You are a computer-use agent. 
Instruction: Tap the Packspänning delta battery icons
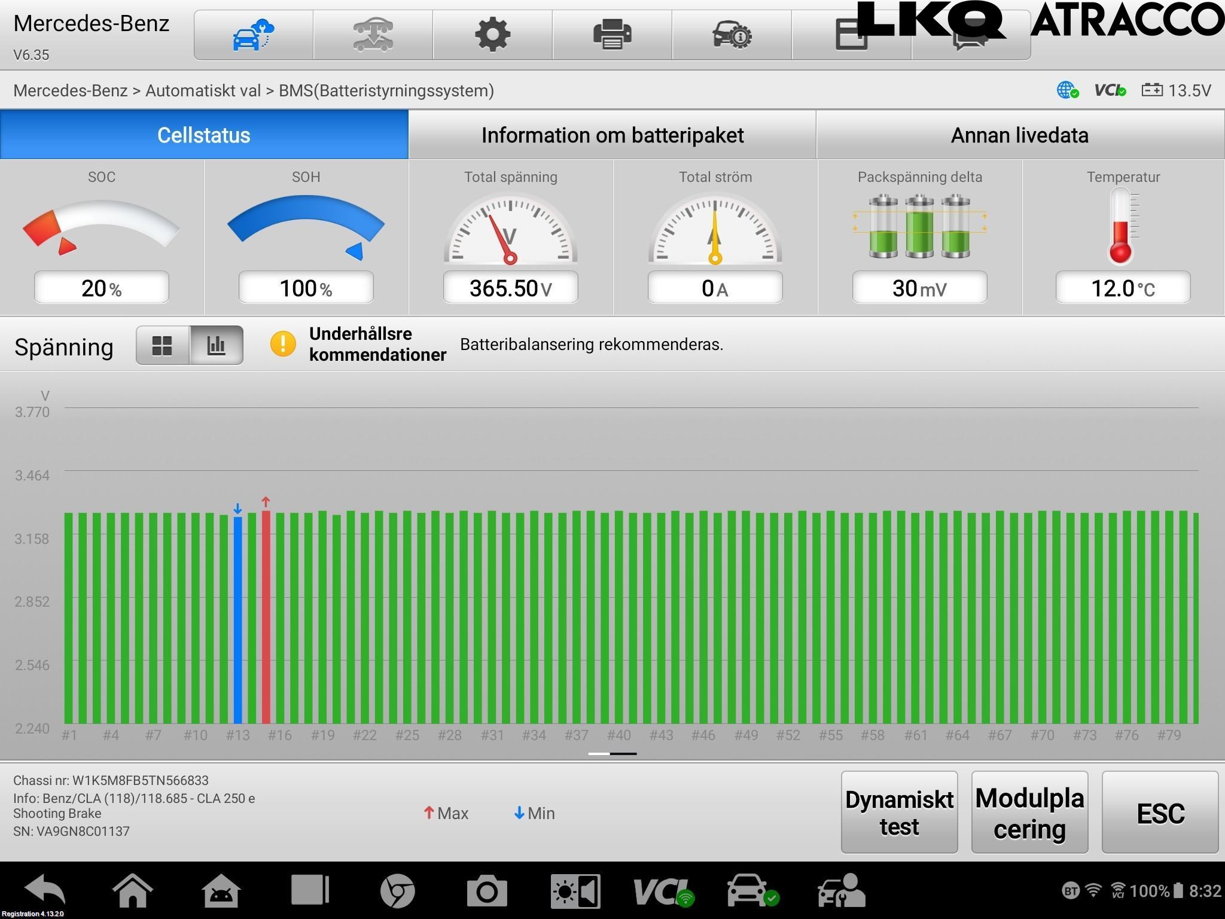(919, 226)
